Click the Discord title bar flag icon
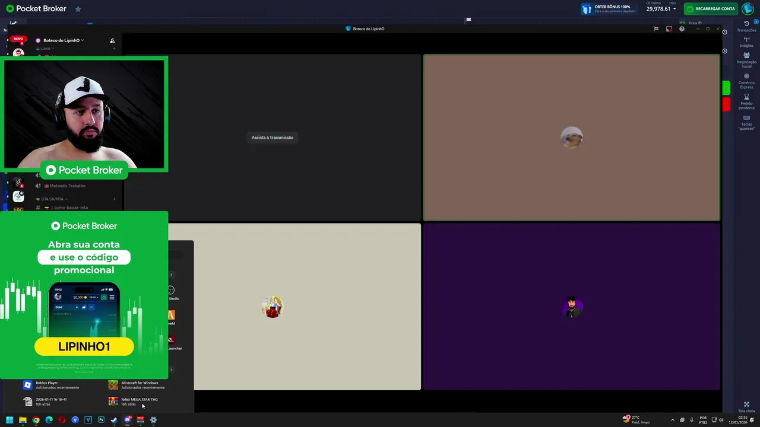760x427 pixels. pyautogui.click(x=656, y=28)
